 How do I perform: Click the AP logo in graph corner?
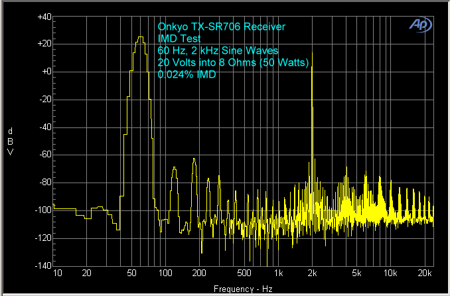(420, 25)
